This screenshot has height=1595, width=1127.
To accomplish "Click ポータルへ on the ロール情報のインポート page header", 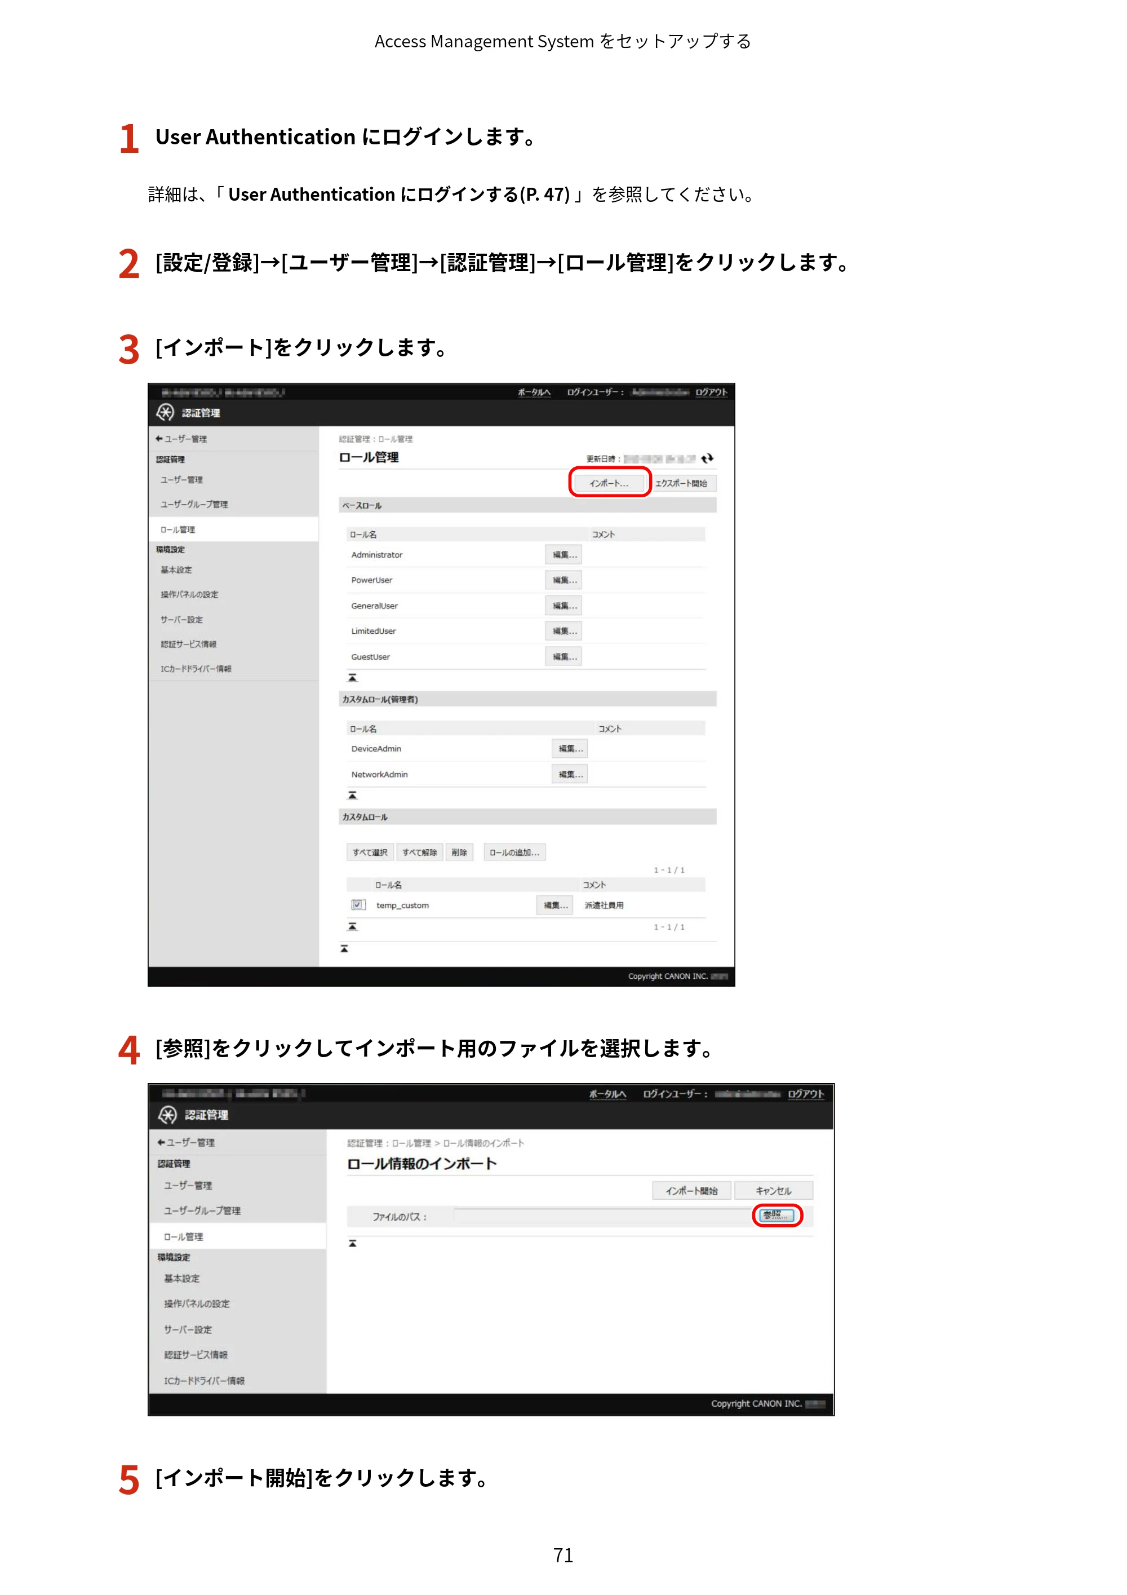I will (x=607, y=1094).
